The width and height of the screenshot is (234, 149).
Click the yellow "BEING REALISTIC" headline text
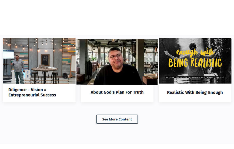195,63
